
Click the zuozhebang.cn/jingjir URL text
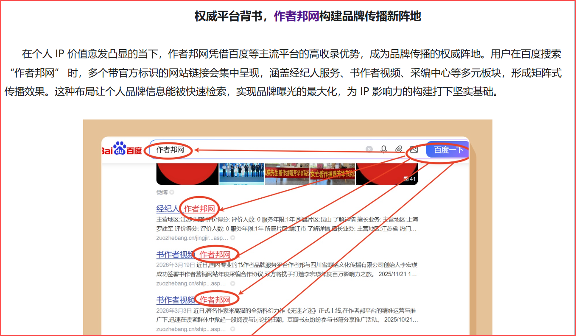[193, 238]
